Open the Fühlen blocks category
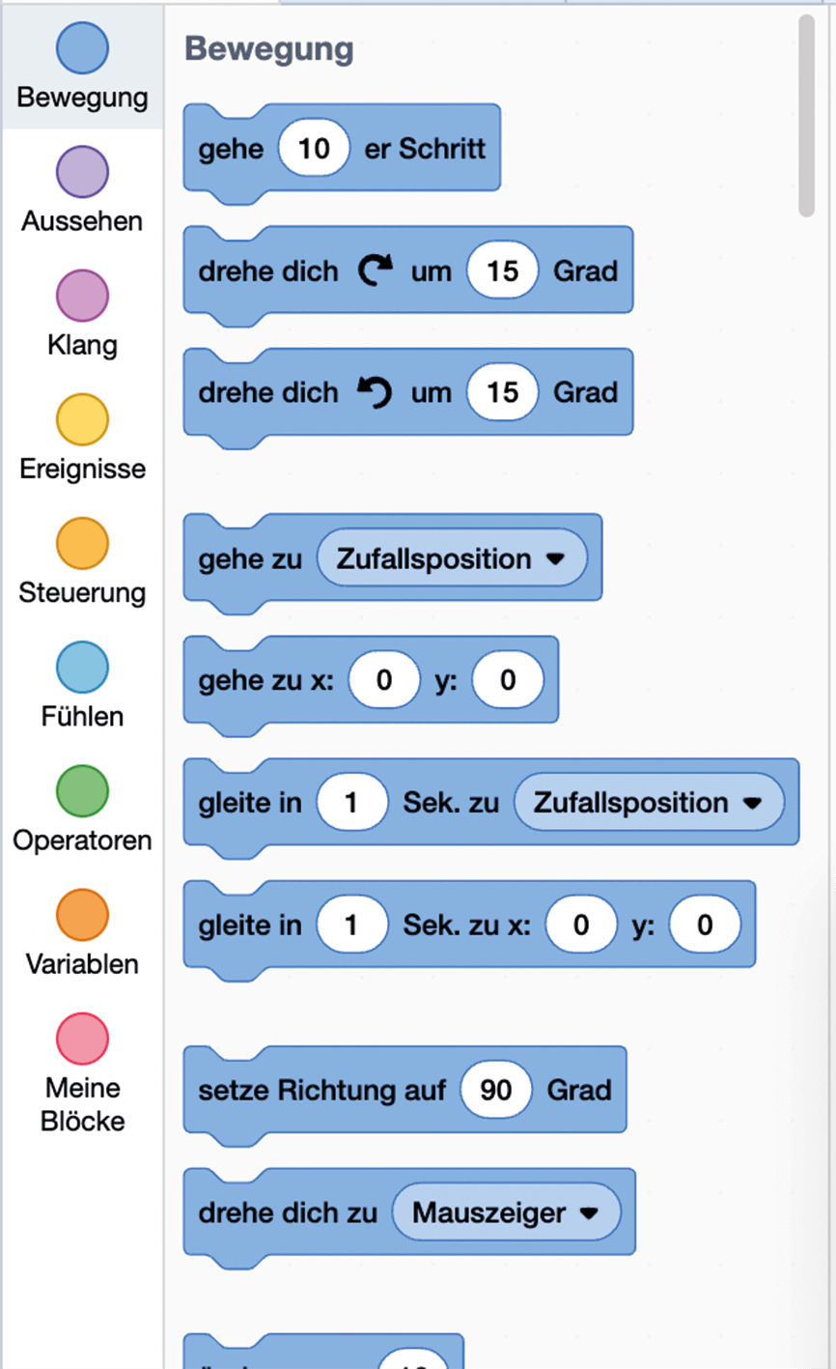This screenshot has width=836, height=1369. [82, 666]
